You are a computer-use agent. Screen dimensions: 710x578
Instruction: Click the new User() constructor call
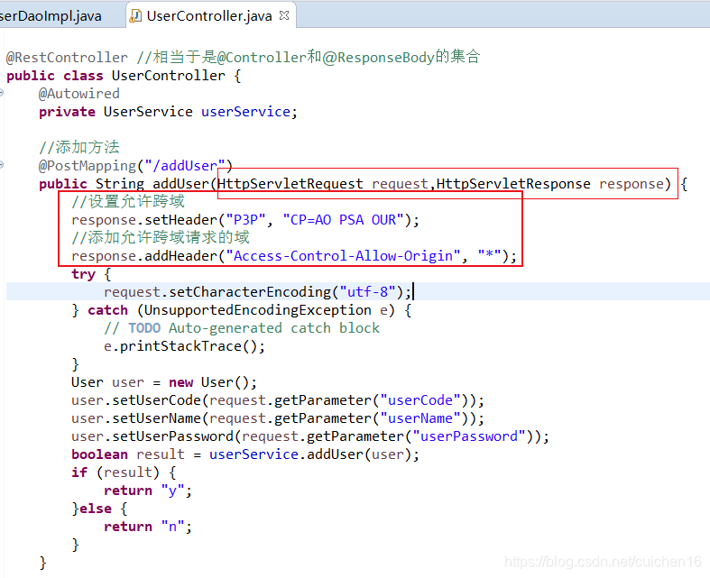point(213,382)
